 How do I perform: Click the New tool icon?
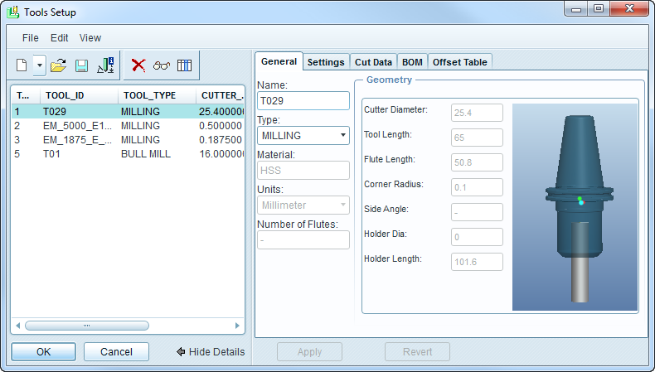click(22, 65)
